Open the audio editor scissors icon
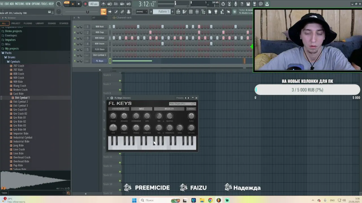Image resolution: width=362 pixels, height=203 pixels. point(229,4)
